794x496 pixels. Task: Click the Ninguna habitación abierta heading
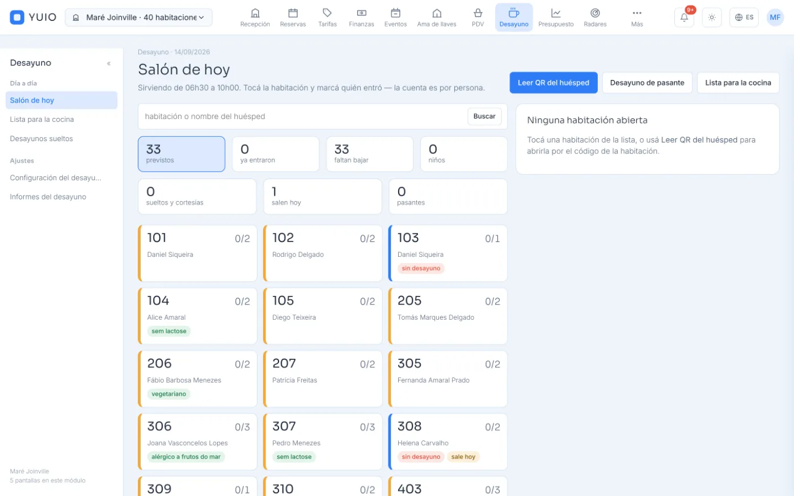point(587,121)
